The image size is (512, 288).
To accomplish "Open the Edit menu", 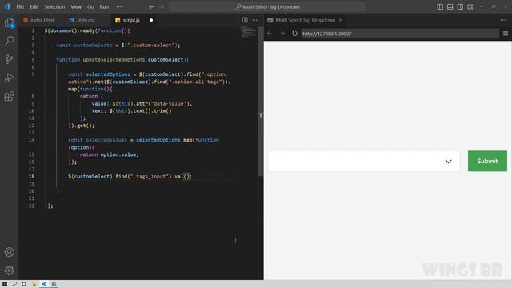I will click(34, 7).
